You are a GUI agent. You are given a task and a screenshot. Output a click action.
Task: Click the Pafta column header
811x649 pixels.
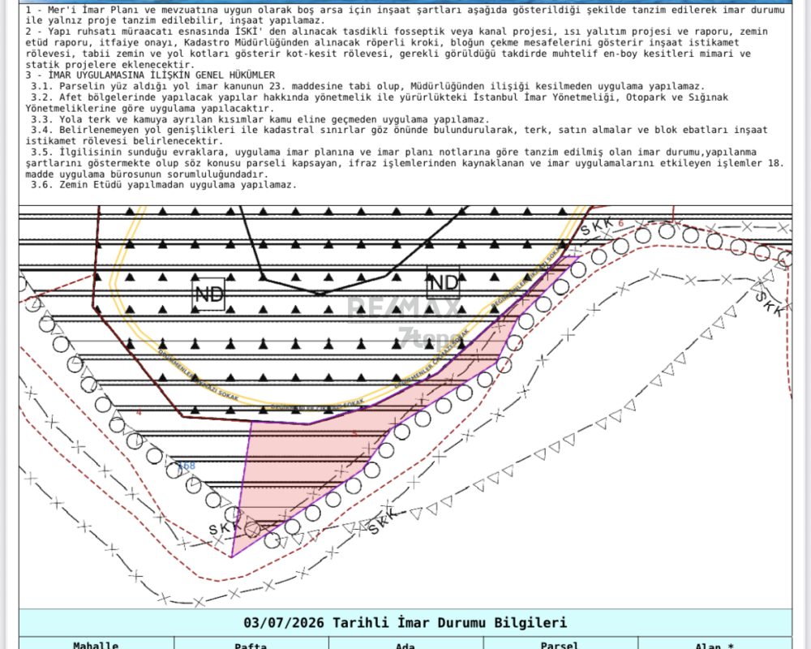tap(251, 645)
